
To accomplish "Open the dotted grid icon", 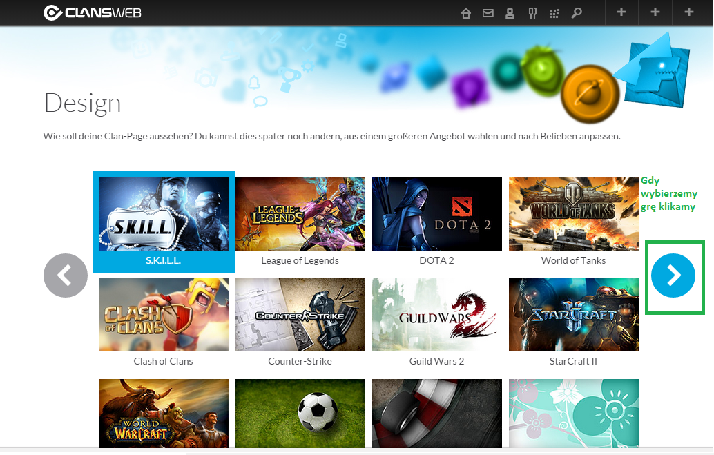I will [554, 14].
